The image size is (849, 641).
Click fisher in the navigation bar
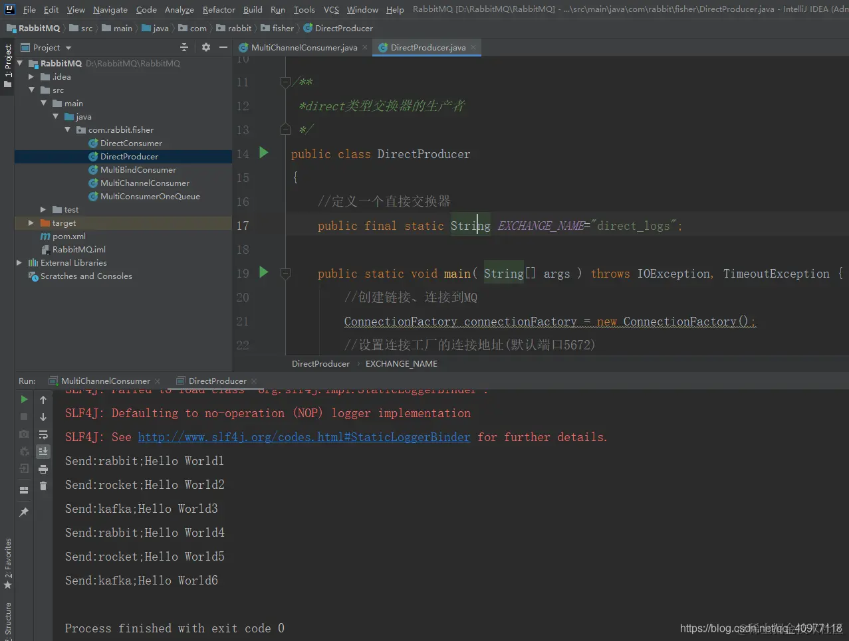[277, 28]
